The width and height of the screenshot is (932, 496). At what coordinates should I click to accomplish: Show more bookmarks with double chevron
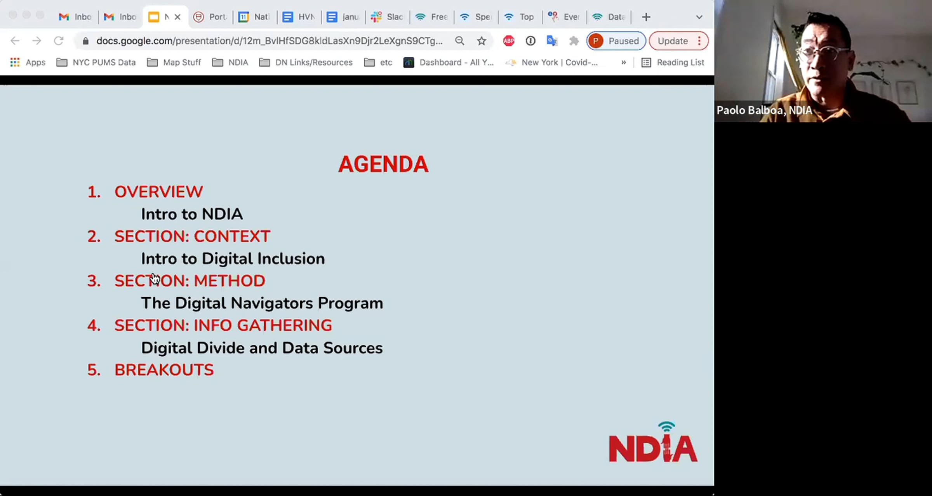(x=624, y=62)
